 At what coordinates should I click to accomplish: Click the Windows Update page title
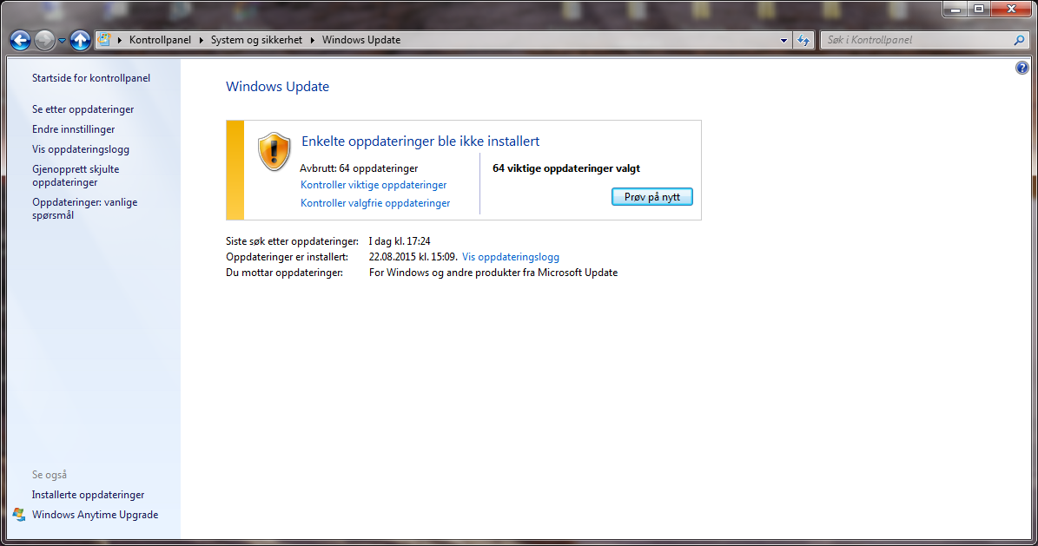point(277,87)
